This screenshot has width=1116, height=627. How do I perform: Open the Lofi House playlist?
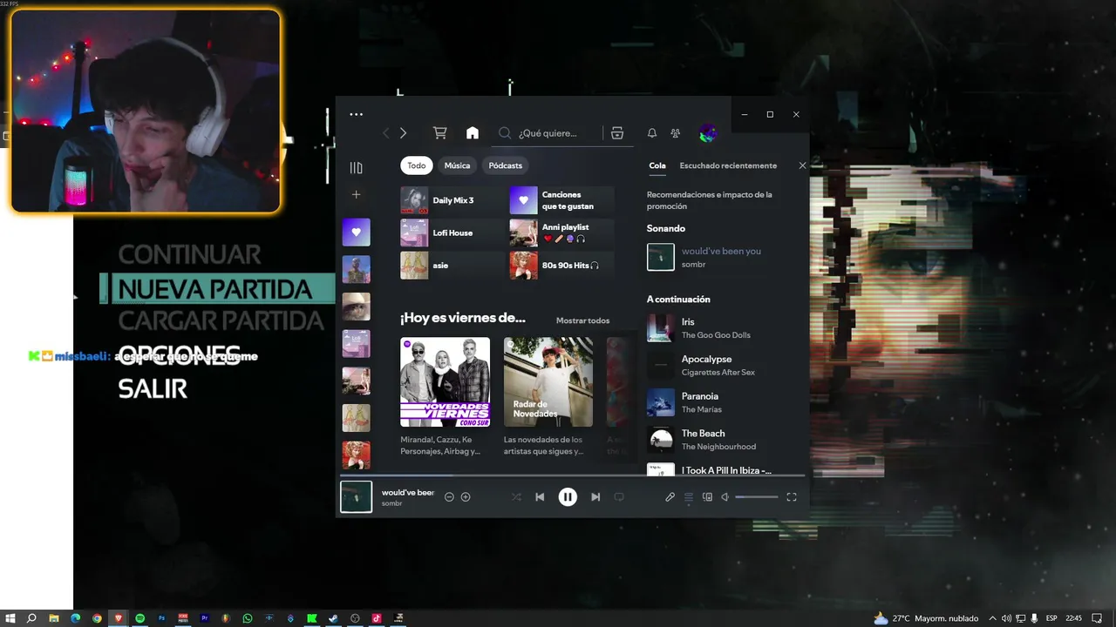pyautogui.click(x=452, y=233)
